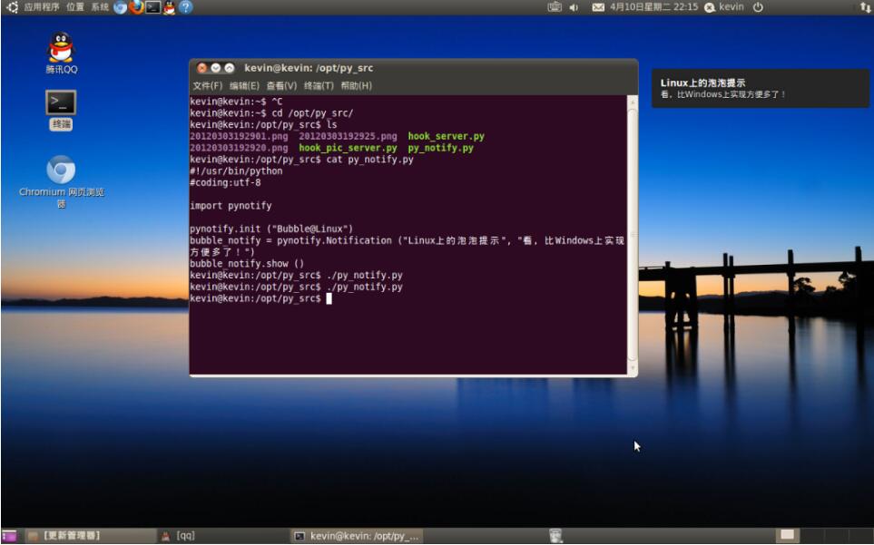Image resolution: width=874 pixels, height=545 pixels.
Task: Click the import pynotify line
Action: coord(231,206)
